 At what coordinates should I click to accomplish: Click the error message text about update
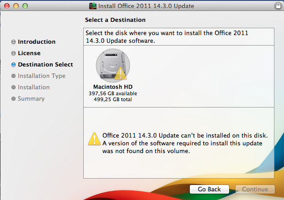pyautogui.click(x=185, y=144)
